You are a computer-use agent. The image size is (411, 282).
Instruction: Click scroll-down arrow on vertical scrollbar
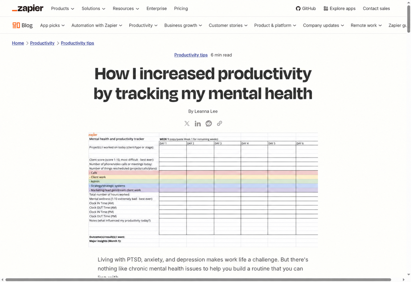pos(409,275)
